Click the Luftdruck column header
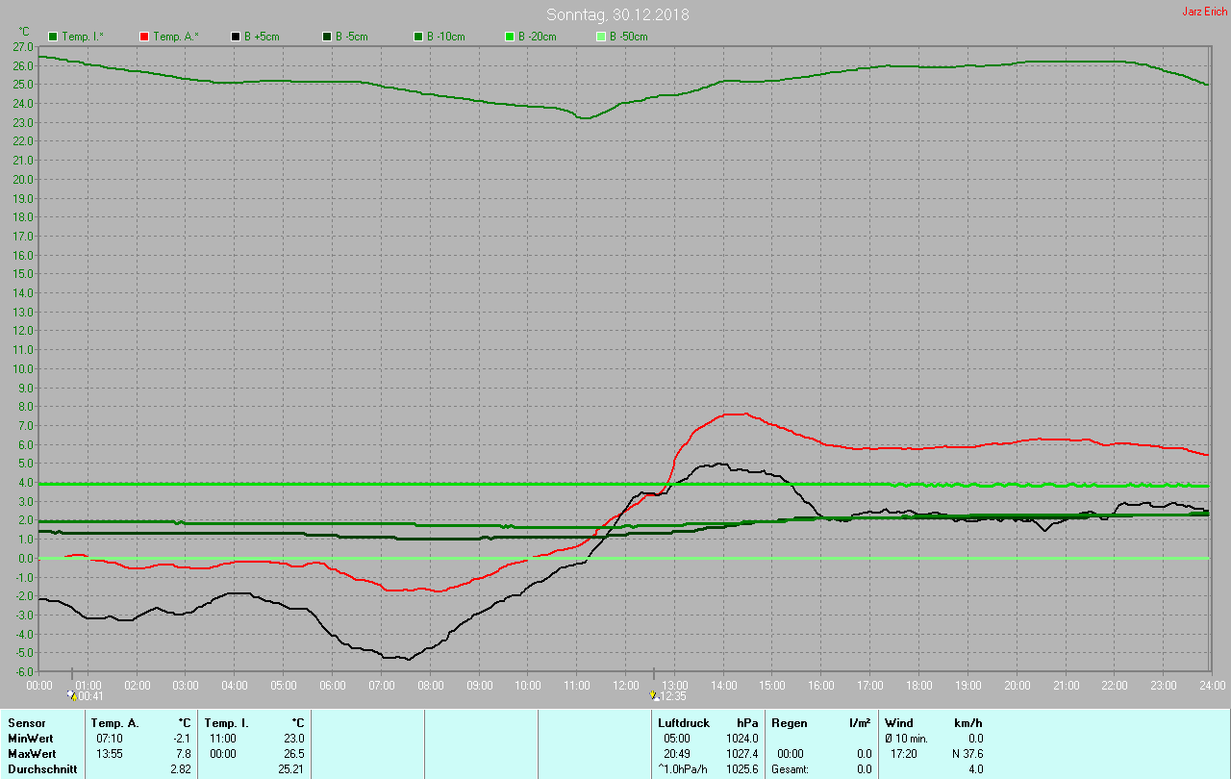The width and height of the screenshot is (1231, 779). (x=684, y=722)
